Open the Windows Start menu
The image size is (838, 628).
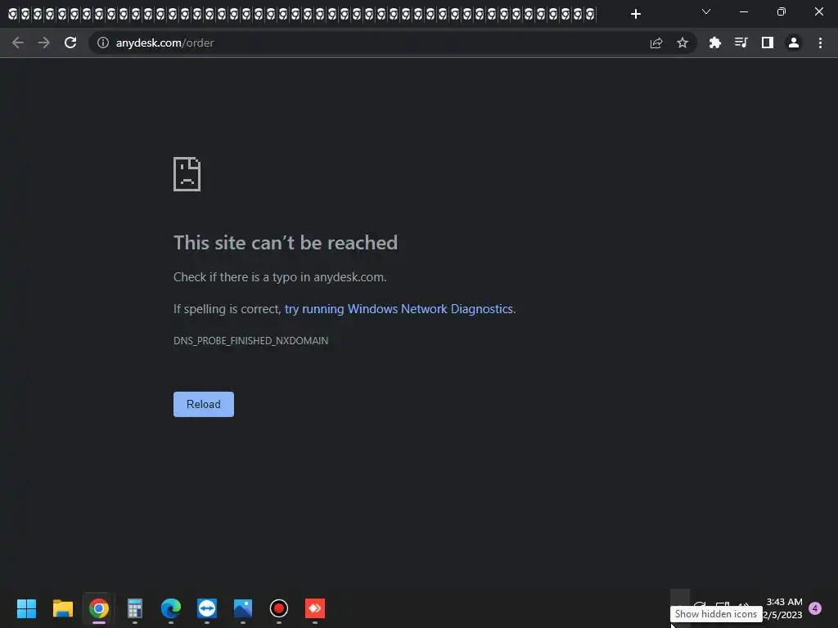26,608
